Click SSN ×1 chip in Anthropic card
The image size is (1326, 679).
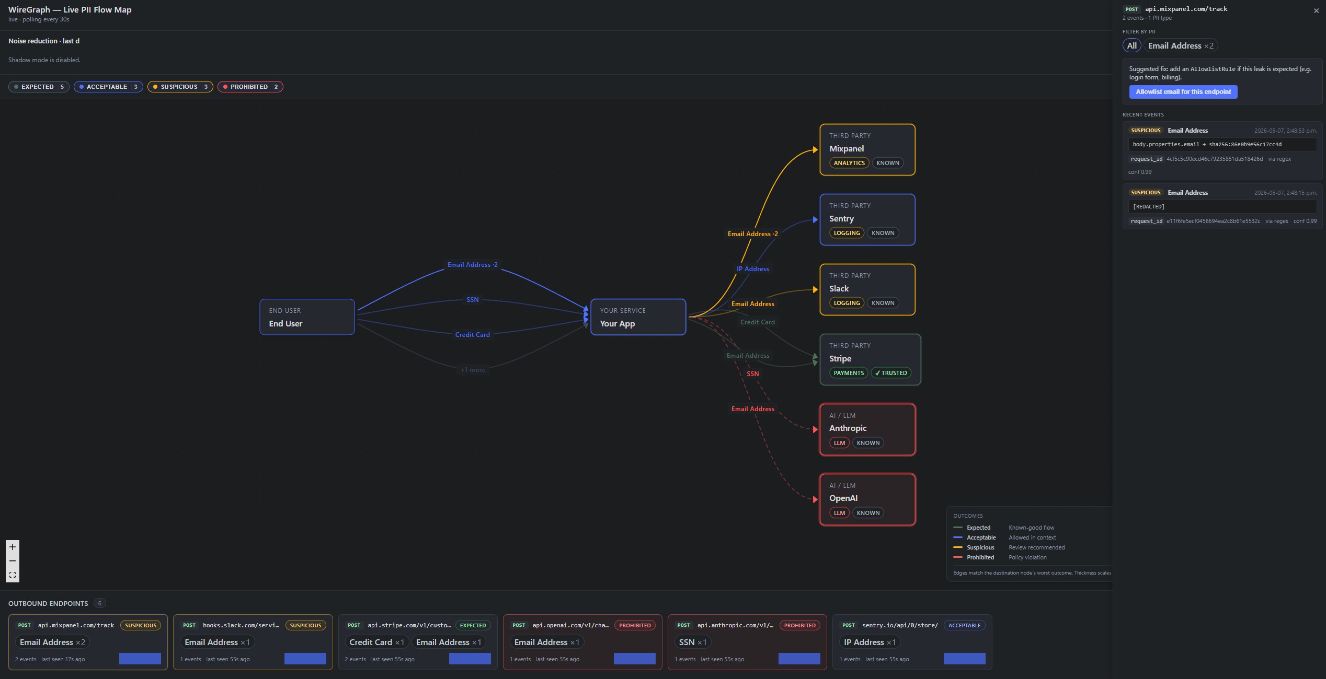coord(693,642)
